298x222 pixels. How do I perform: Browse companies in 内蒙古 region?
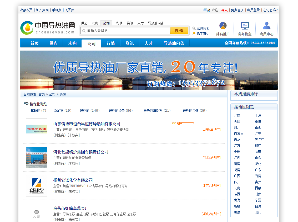point(239,134)
